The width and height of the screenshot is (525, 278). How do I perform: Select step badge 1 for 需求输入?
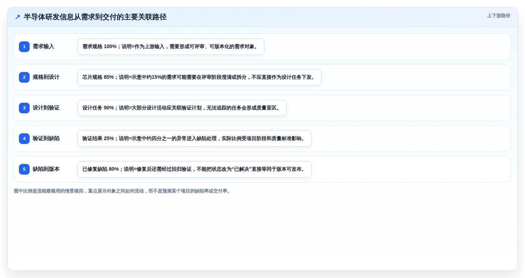[x=24, y=47]
